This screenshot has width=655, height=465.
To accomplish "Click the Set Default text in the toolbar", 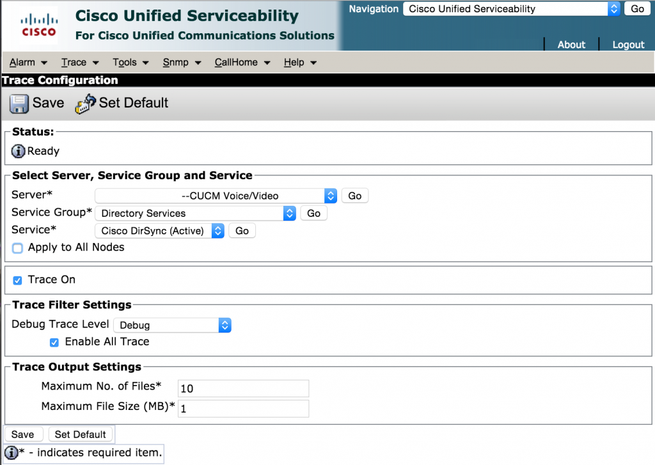I will tap(133, 103).
